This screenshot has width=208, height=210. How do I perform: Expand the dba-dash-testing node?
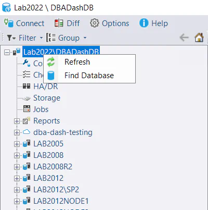pos(17,132)
